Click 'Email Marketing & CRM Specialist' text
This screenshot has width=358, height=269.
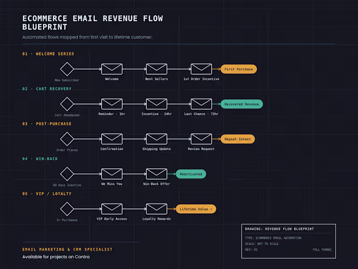click(x=68, y=249)
